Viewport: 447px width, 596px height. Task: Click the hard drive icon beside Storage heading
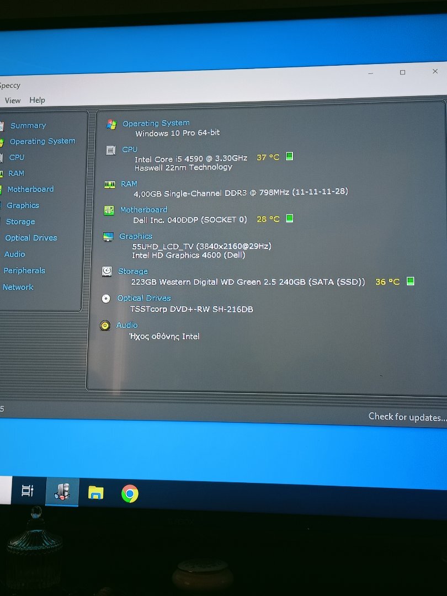pos(107,272)
